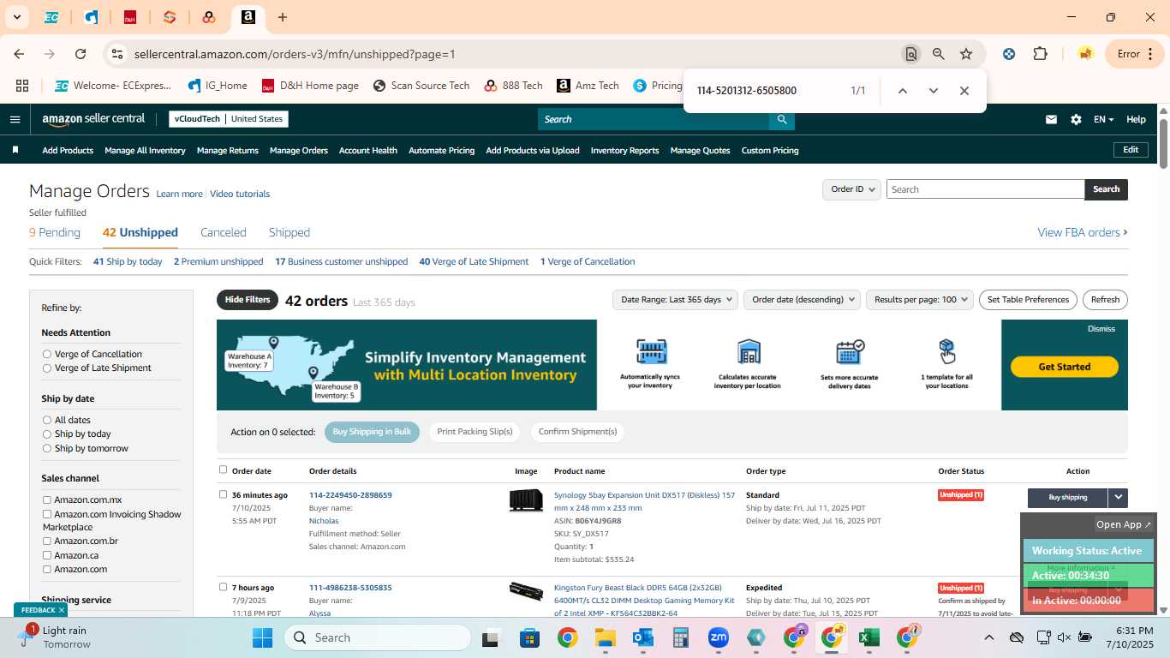Select Verge of Cancellation radio filter

(x=47, y=354)
